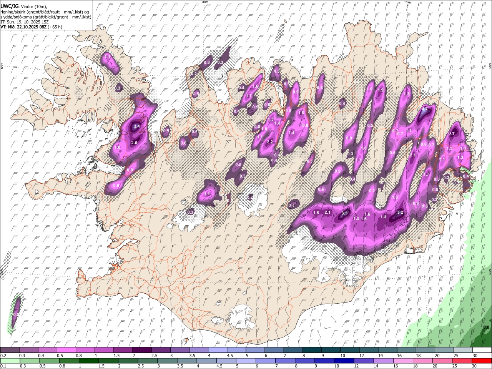Pick the light lavender 4 swatch in the upper legend row
The width and height of the screenshot is (492, 369).
(217, 350)
